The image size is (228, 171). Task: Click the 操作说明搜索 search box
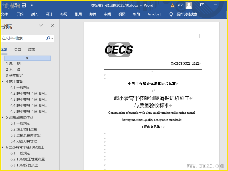pyautogui.click(x=187, y=14)
